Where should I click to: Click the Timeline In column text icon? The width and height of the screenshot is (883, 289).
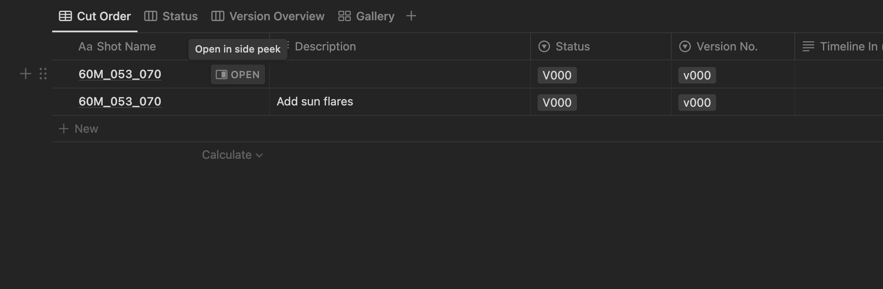coord(808,46)
